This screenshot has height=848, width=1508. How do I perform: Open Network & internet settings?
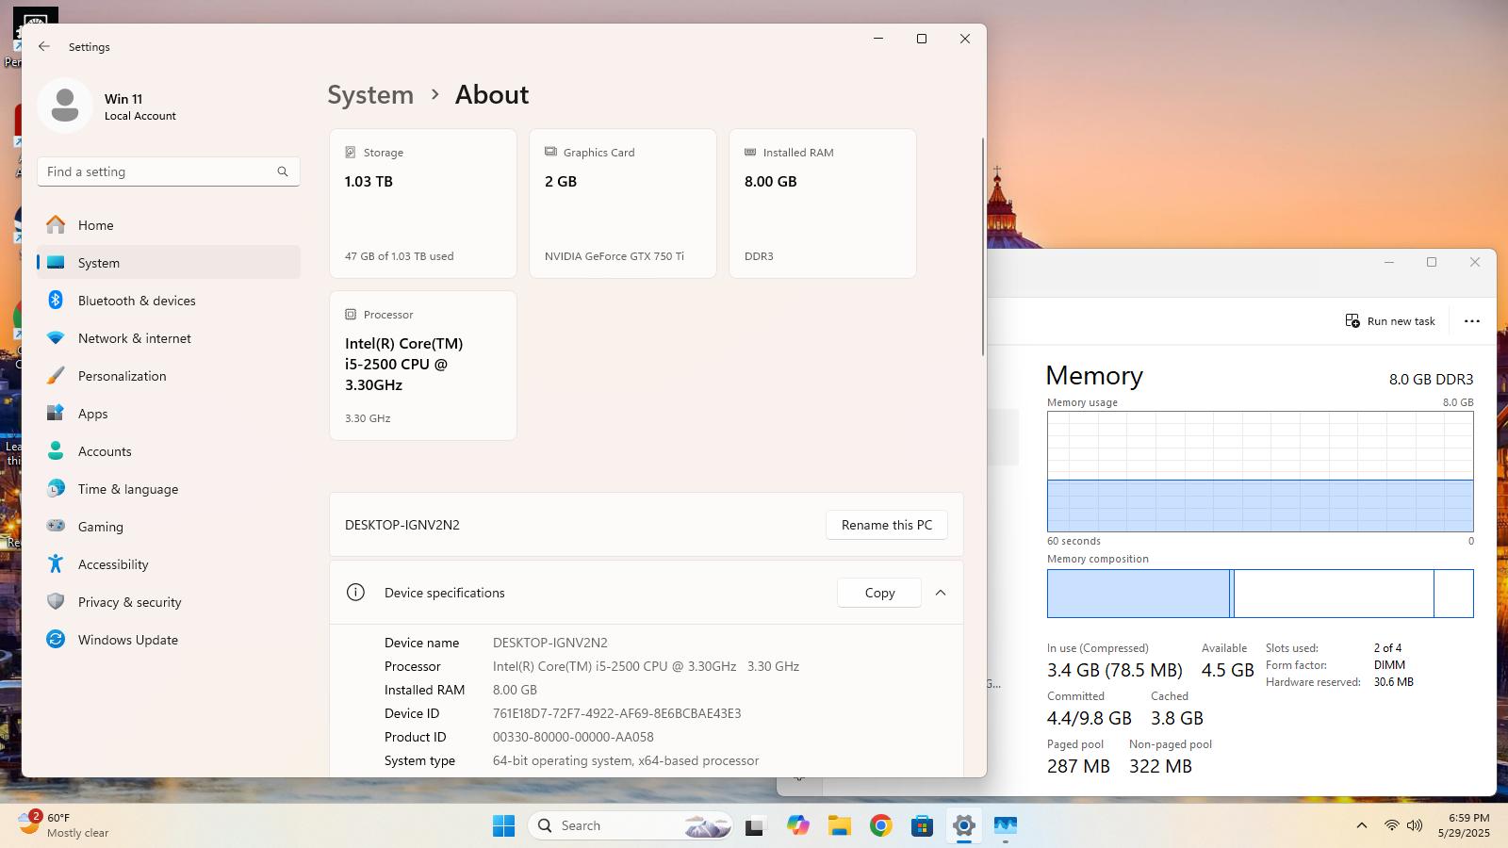point(169,338)
